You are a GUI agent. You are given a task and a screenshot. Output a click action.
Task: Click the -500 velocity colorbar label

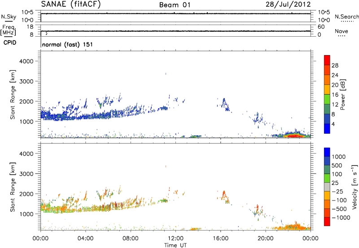pos(339,209)
